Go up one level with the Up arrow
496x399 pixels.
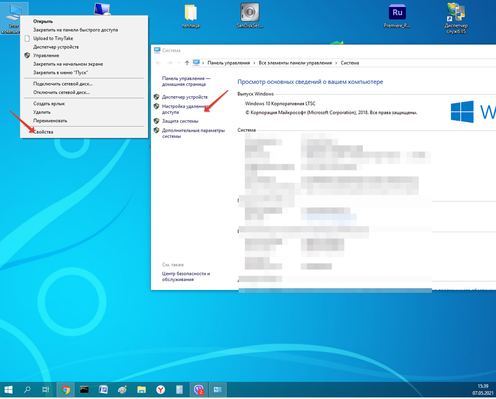point(187,63)
